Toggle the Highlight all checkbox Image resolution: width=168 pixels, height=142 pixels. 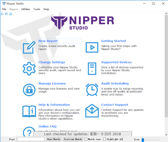coord(104,139)
